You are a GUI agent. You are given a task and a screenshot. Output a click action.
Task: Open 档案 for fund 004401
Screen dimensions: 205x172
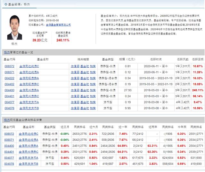tap(93, 96)
